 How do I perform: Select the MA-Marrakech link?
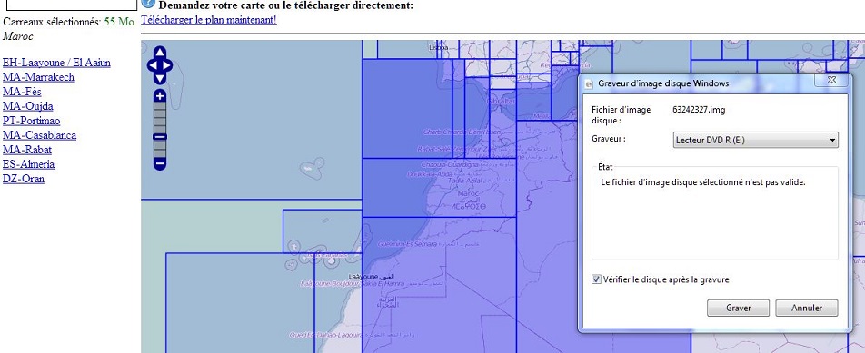[x=38, y=77]
